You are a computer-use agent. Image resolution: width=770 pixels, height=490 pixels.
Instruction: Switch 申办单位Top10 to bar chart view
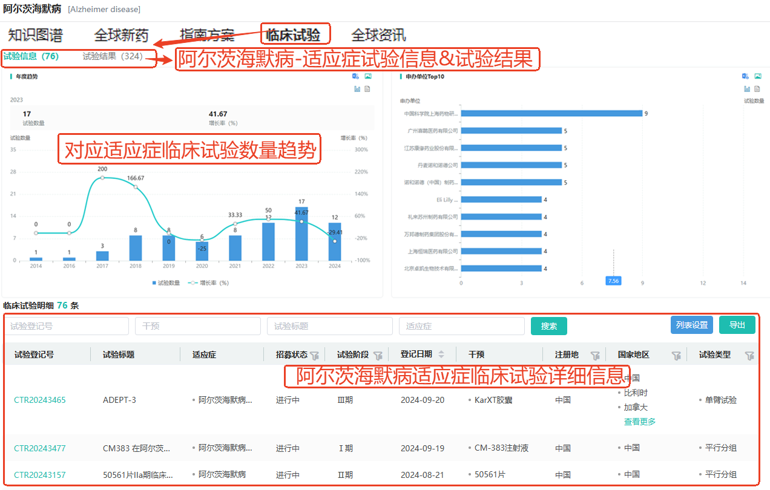tap(747, 89)
